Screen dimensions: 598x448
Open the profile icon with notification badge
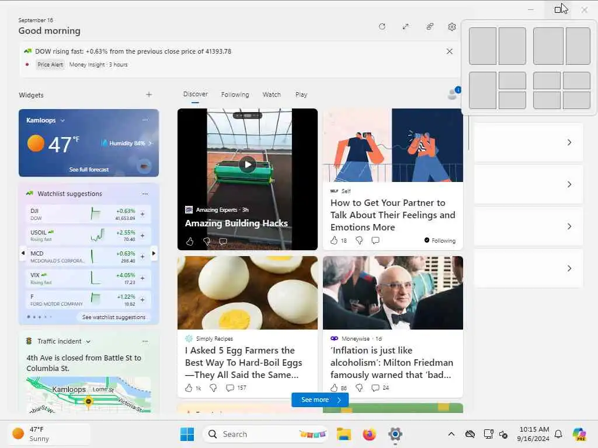point(453,93)
